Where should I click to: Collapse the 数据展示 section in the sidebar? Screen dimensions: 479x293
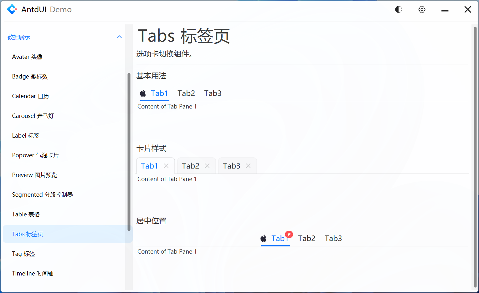click(x=119, y=37)
